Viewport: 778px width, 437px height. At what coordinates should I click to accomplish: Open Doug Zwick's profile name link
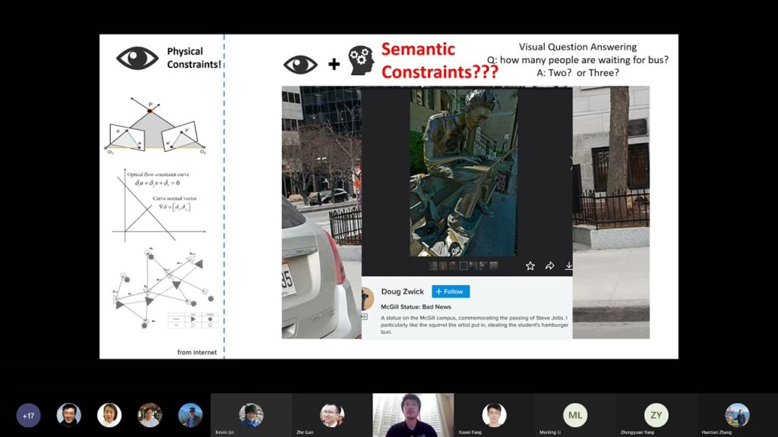pos(403,291)
